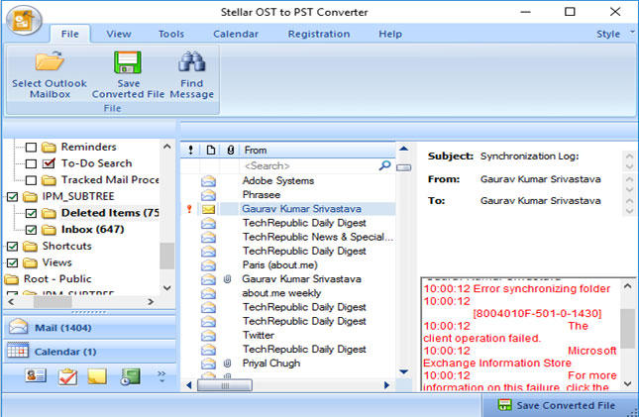Viewport: 639px width, 417px height.
Task: Click log pane scroll down arrow
Action: 627,383
